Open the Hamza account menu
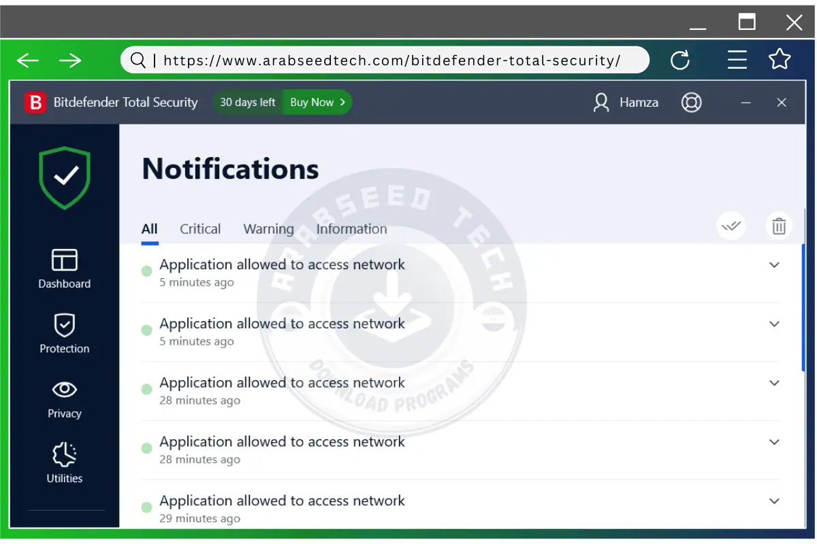Screen dimensions: 817x544 click(x=625, y=102)
